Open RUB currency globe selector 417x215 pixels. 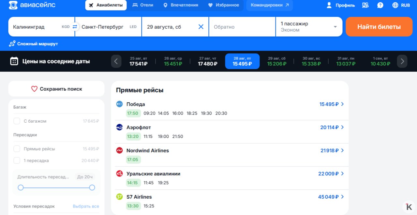401,5
